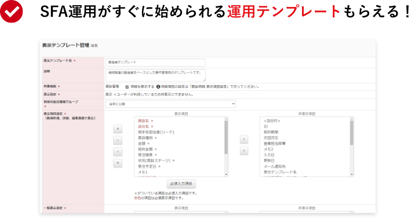Viewport: 415px width, 220px height.
Task: Click the red checkmark circle icon
Action: point(12,12)
